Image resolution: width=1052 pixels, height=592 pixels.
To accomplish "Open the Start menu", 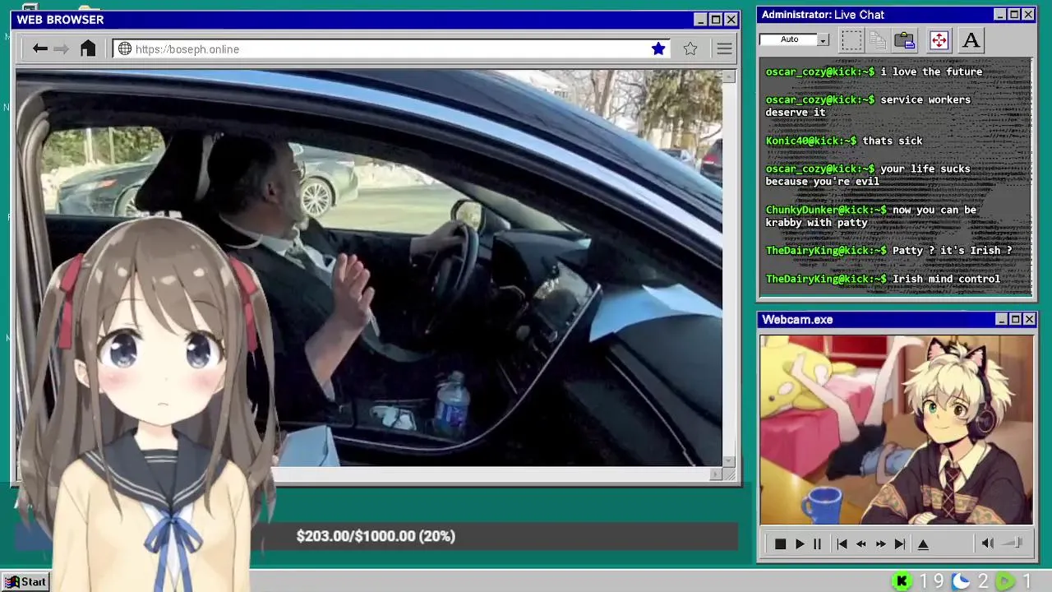I will [25, 582].
